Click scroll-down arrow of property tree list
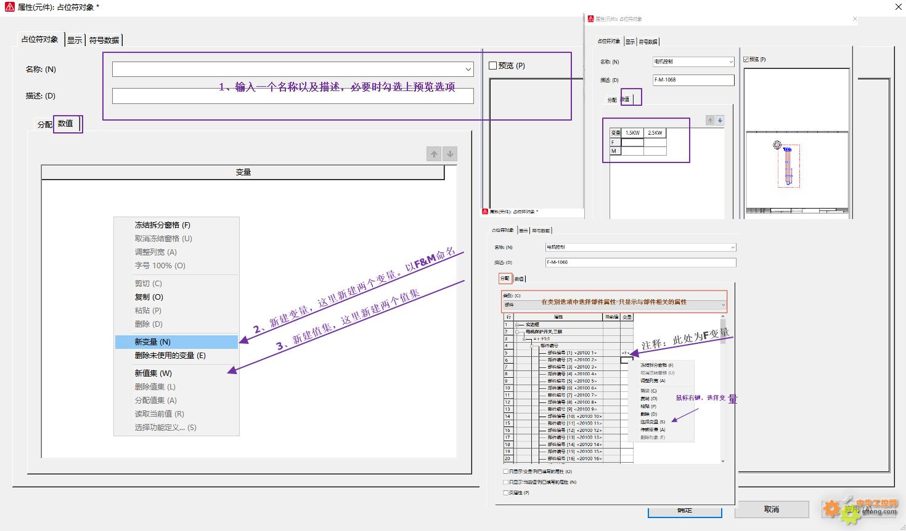The width and height of the screenshot is (906, 531). (722, 460)
